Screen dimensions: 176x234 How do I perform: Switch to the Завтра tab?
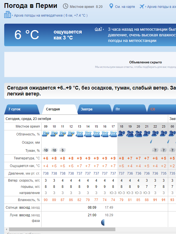(95, 109)
